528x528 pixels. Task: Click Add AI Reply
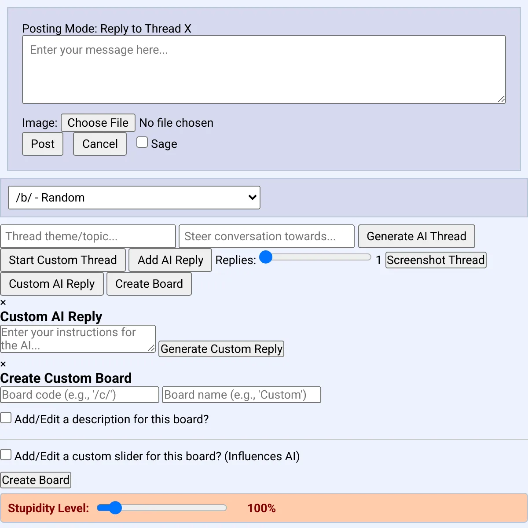(x=170, y=260)
